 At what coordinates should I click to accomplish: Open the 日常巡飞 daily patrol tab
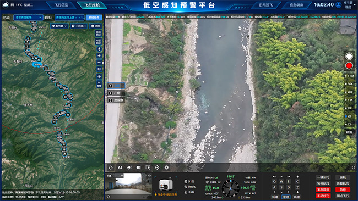(x=266, y=5)
